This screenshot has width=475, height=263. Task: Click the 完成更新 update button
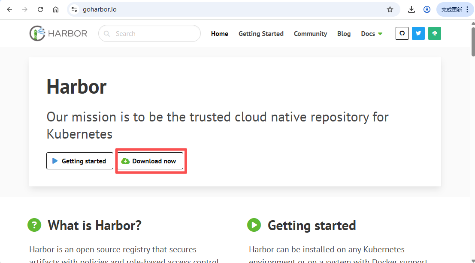[455, 9]
